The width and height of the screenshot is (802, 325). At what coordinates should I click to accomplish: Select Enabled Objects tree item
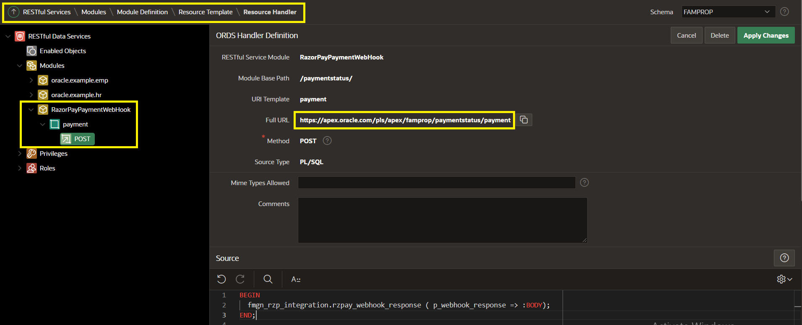point(62,51)
